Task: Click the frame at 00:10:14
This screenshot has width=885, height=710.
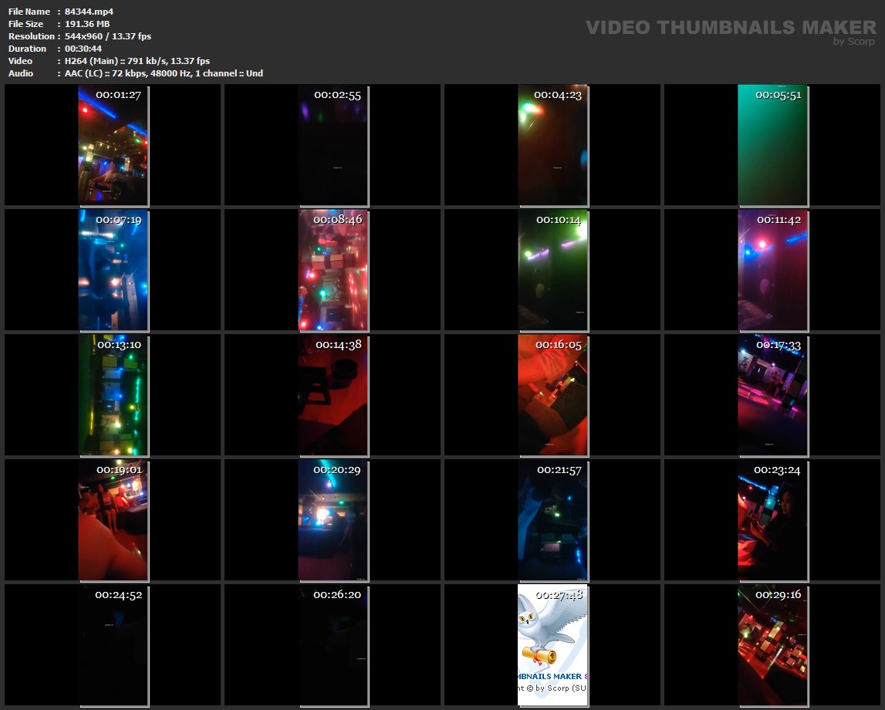Action: [x=552, y=270]
